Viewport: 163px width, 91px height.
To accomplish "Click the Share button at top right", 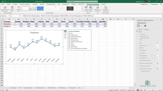I will pos(144,4).
